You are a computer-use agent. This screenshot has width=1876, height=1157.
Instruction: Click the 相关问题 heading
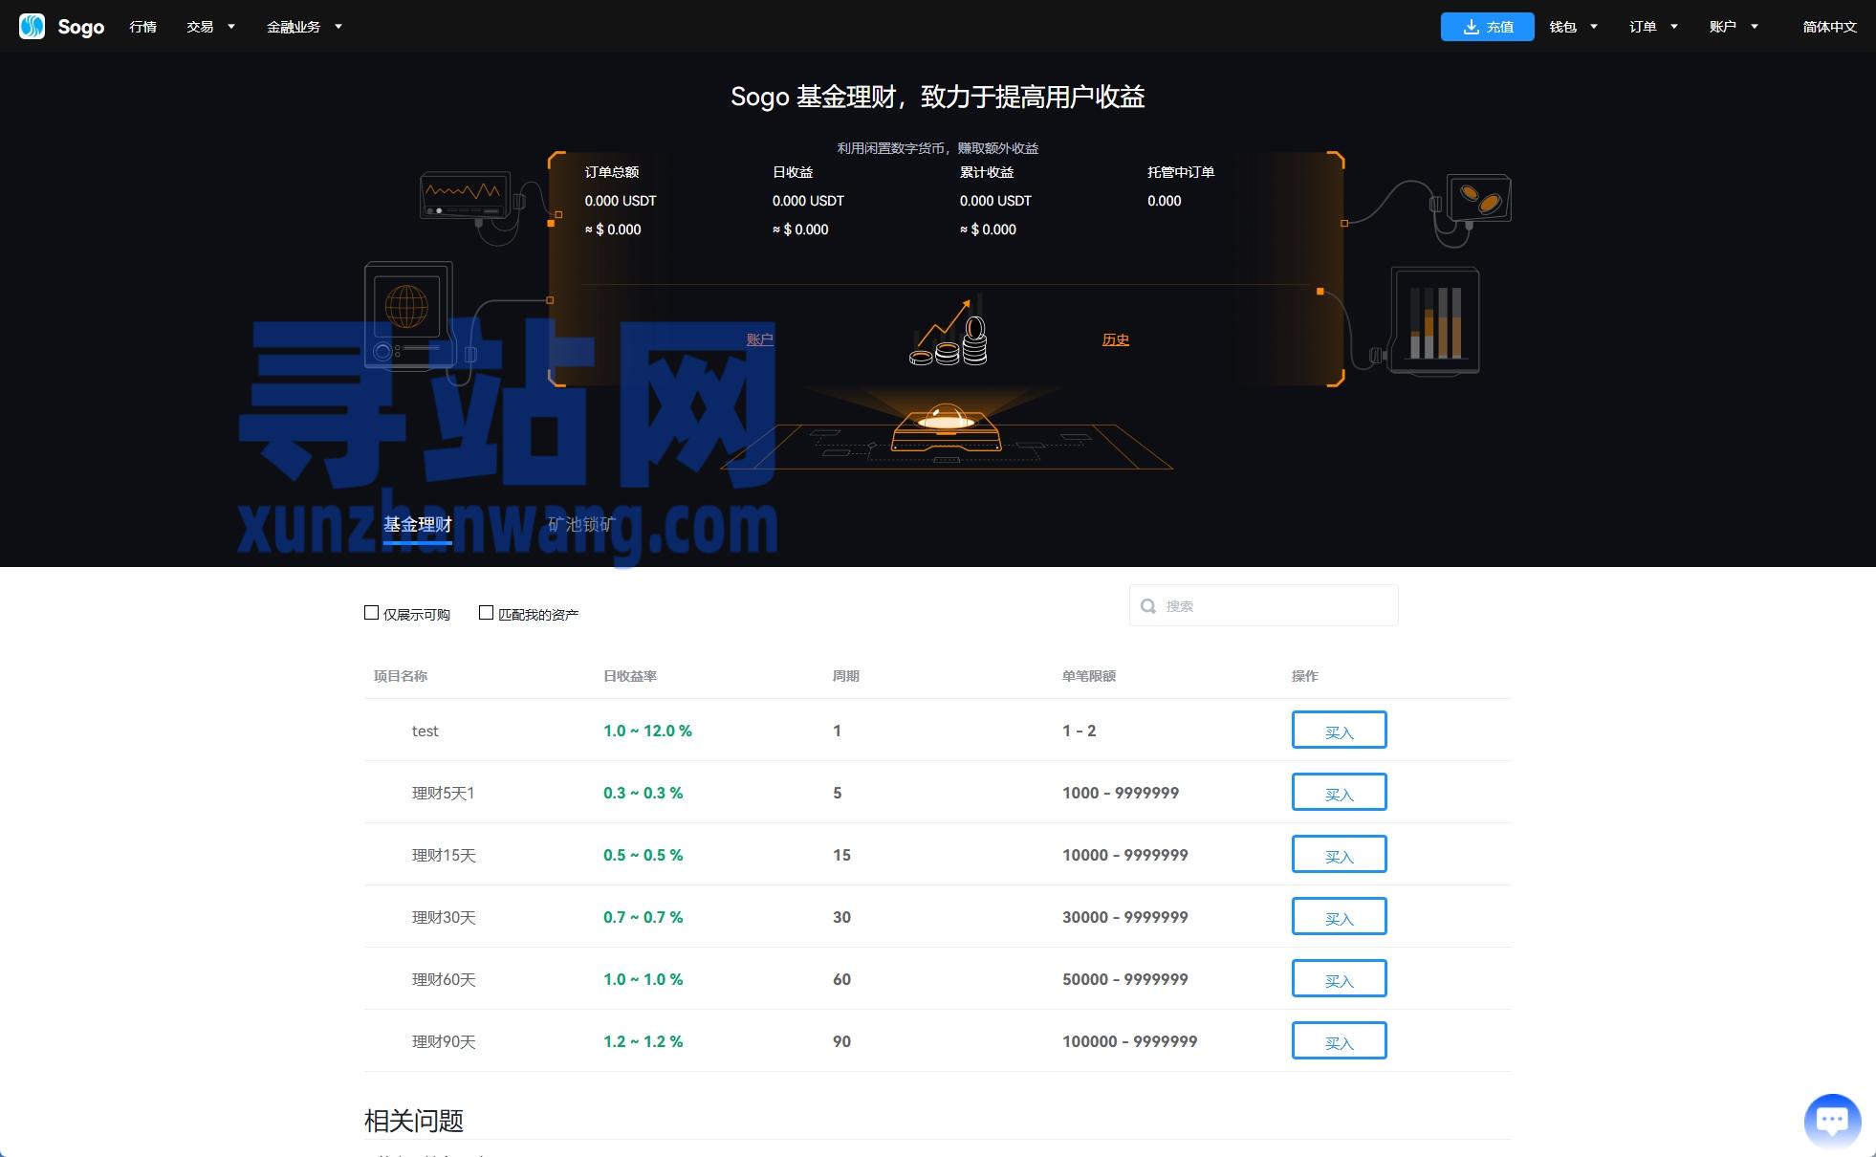(x=414, y=1121)
